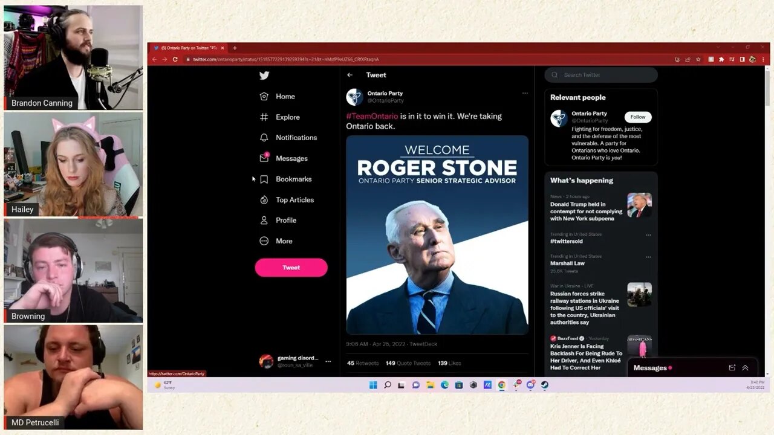The width and height of the screenshot is (774, 435).
Task: Open the Marshall Law trend
Action: pos(567,263)
